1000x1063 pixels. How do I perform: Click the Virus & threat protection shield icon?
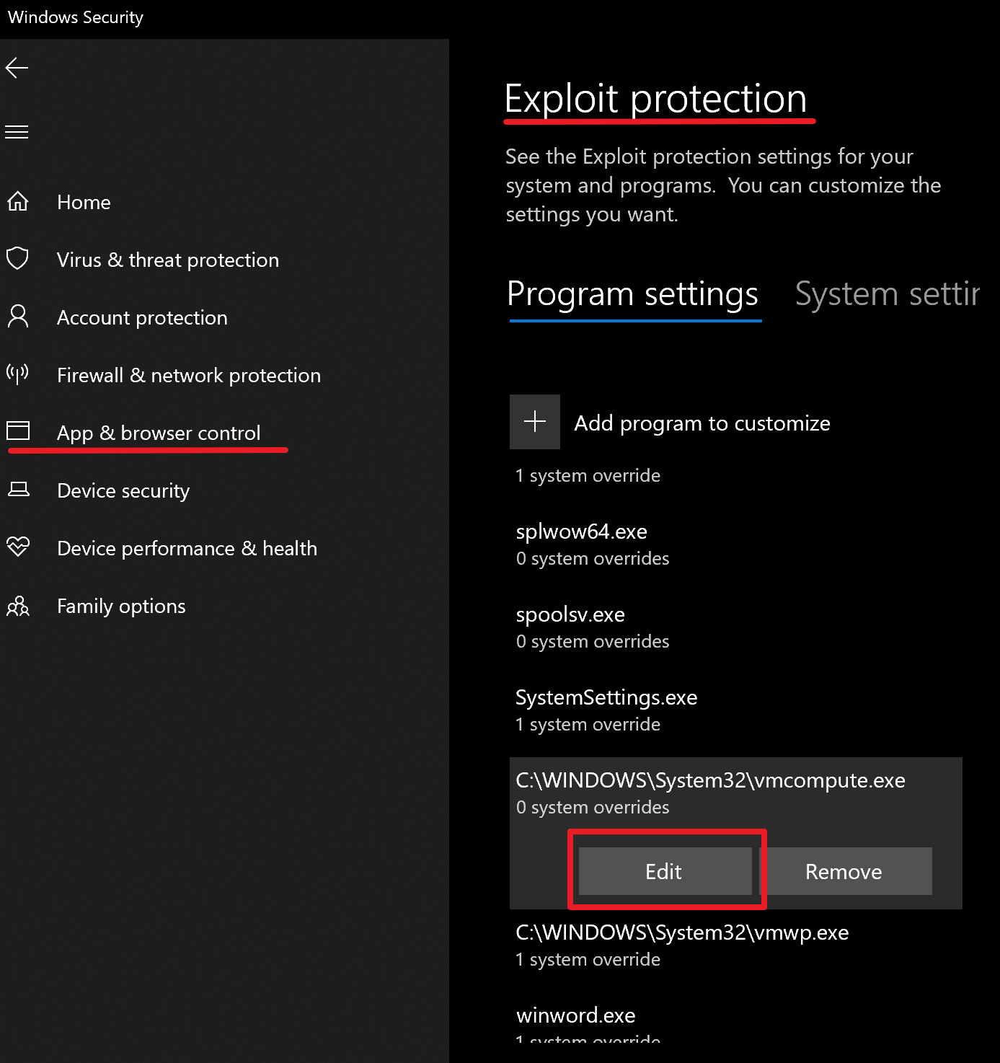coord(18,258)
